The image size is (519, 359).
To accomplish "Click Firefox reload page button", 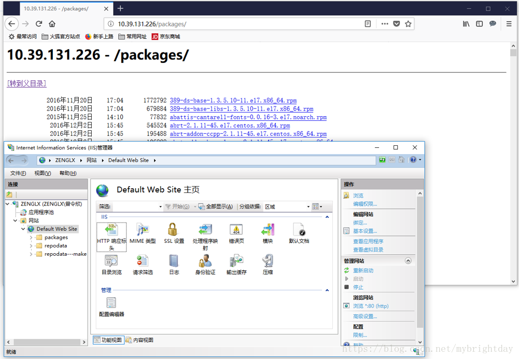I will pyautogui.click(x=39, y=24).
